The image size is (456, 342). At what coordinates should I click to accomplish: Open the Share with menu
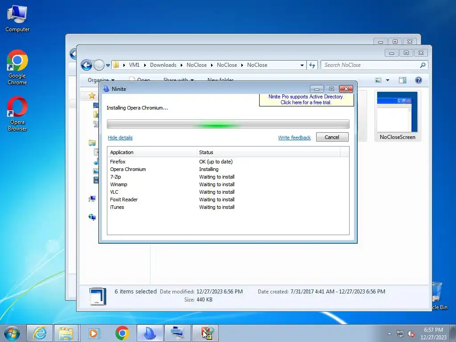(179, 80)
